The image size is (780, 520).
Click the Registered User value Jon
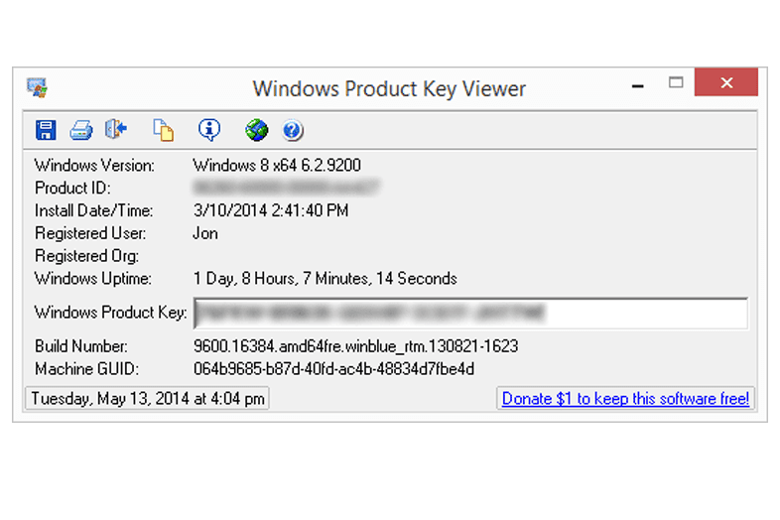tap(205, 233)
